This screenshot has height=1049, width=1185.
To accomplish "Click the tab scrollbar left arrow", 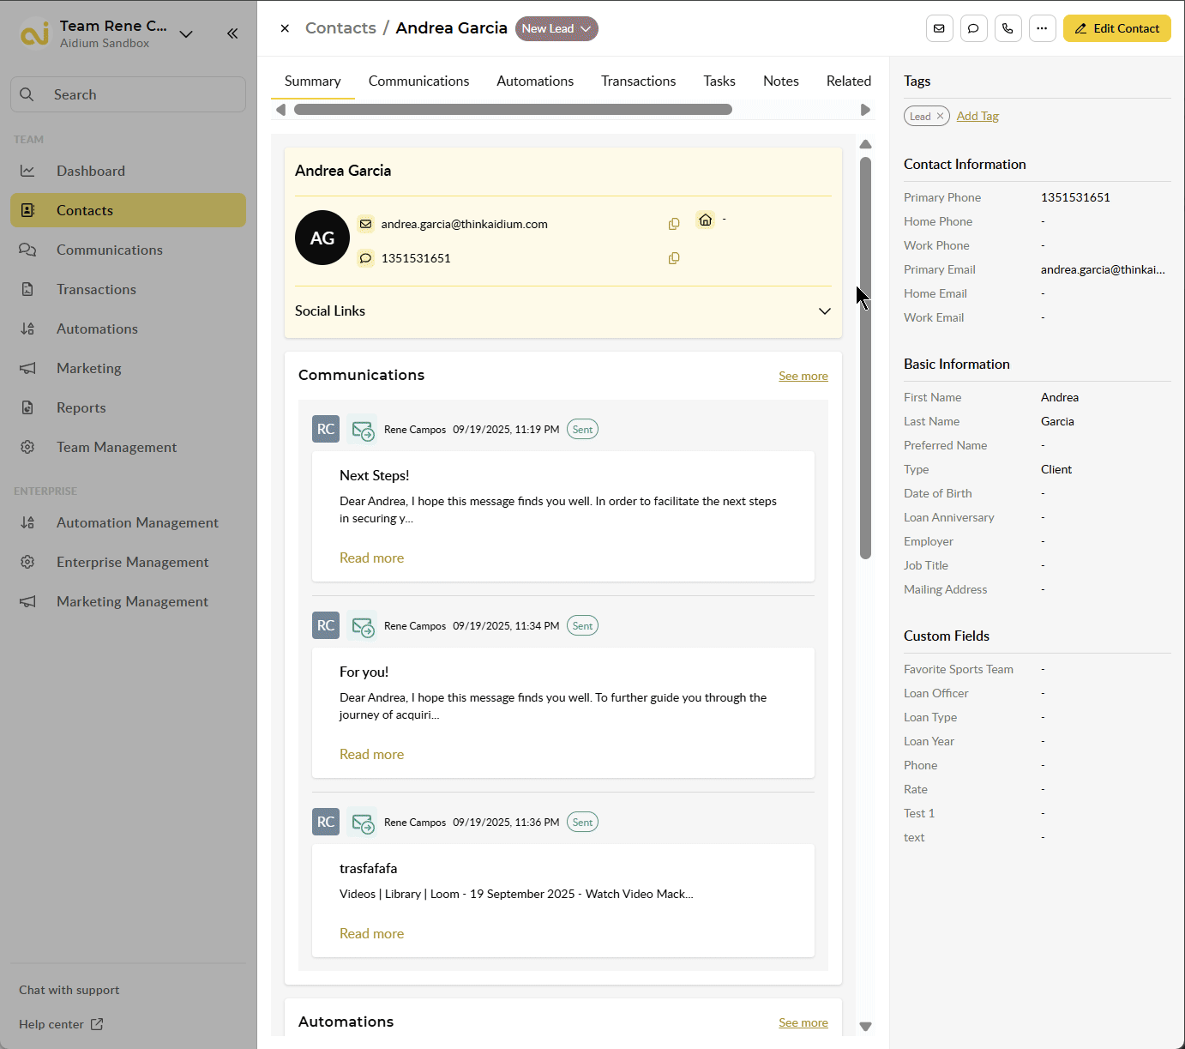I will (x=280, y=110).
